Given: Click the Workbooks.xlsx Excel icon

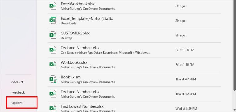Looking at the screenshot, I should (x=53, y=64).
